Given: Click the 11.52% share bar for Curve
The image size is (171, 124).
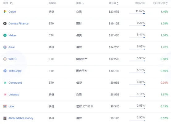Looking at the screenshot, I should (x=137, y=14).
